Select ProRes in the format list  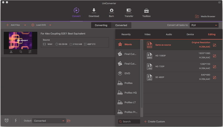pos(128,83)
